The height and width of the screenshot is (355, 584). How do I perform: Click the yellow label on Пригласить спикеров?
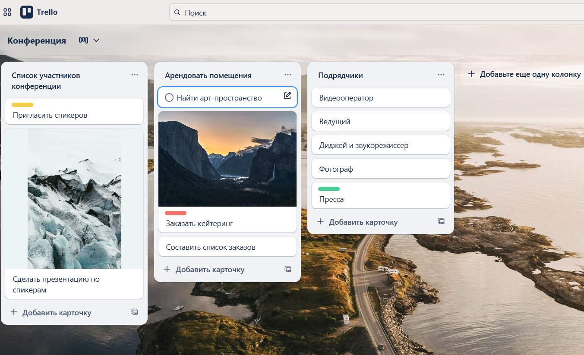(22, 105)
